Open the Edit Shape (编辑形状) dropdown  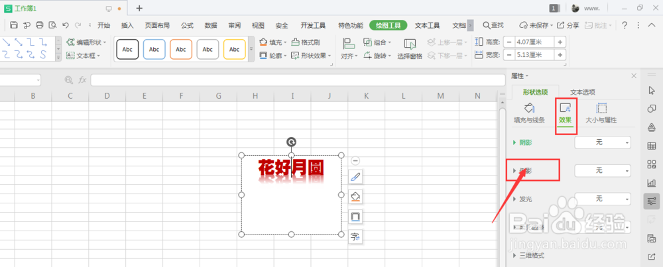click(x=86, y=42)
